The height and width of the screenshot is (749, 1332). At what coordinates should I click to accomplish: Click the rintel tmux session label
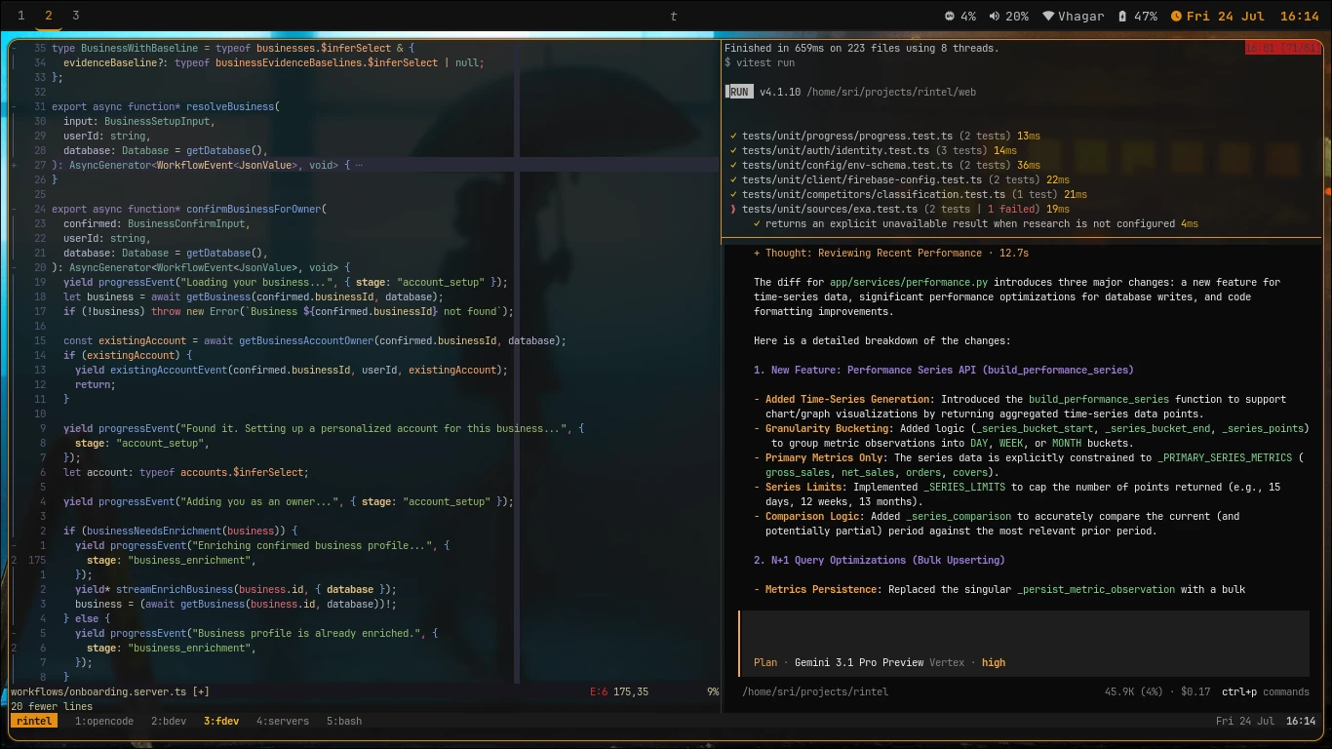34,722
